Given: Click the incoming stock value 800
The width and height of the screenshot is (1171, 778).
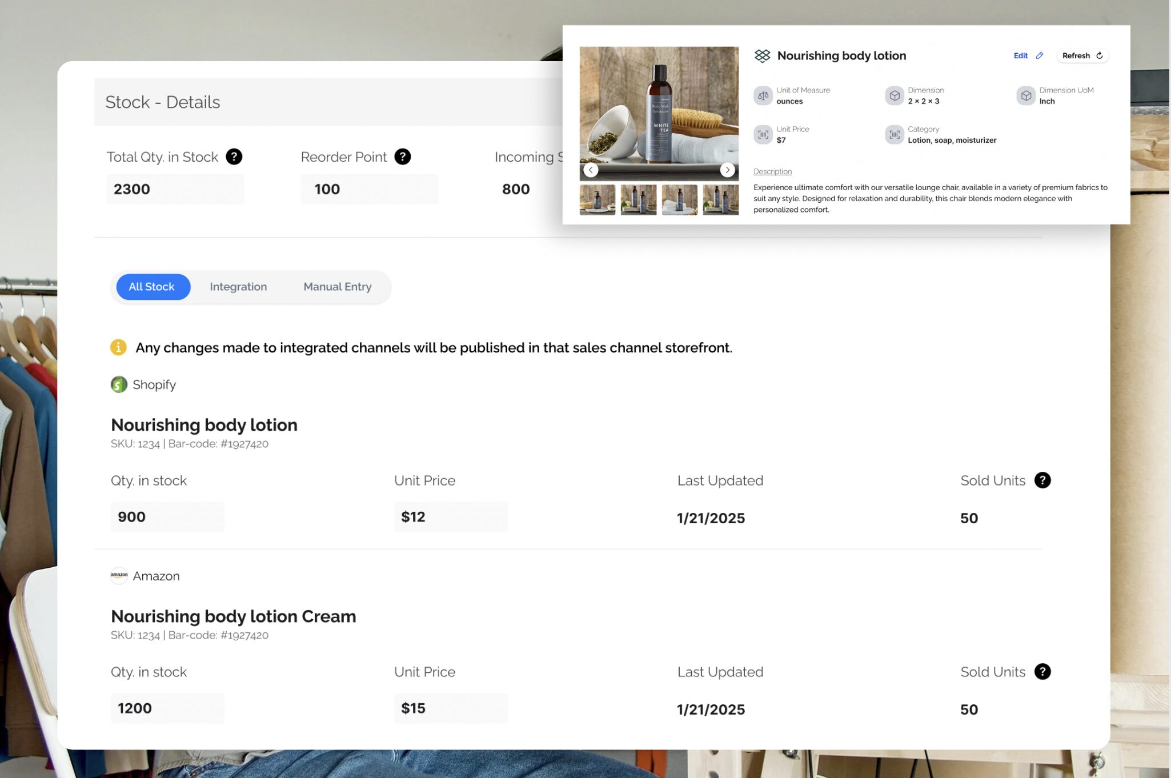Looking at the screenshot, I should coord(516,189).
